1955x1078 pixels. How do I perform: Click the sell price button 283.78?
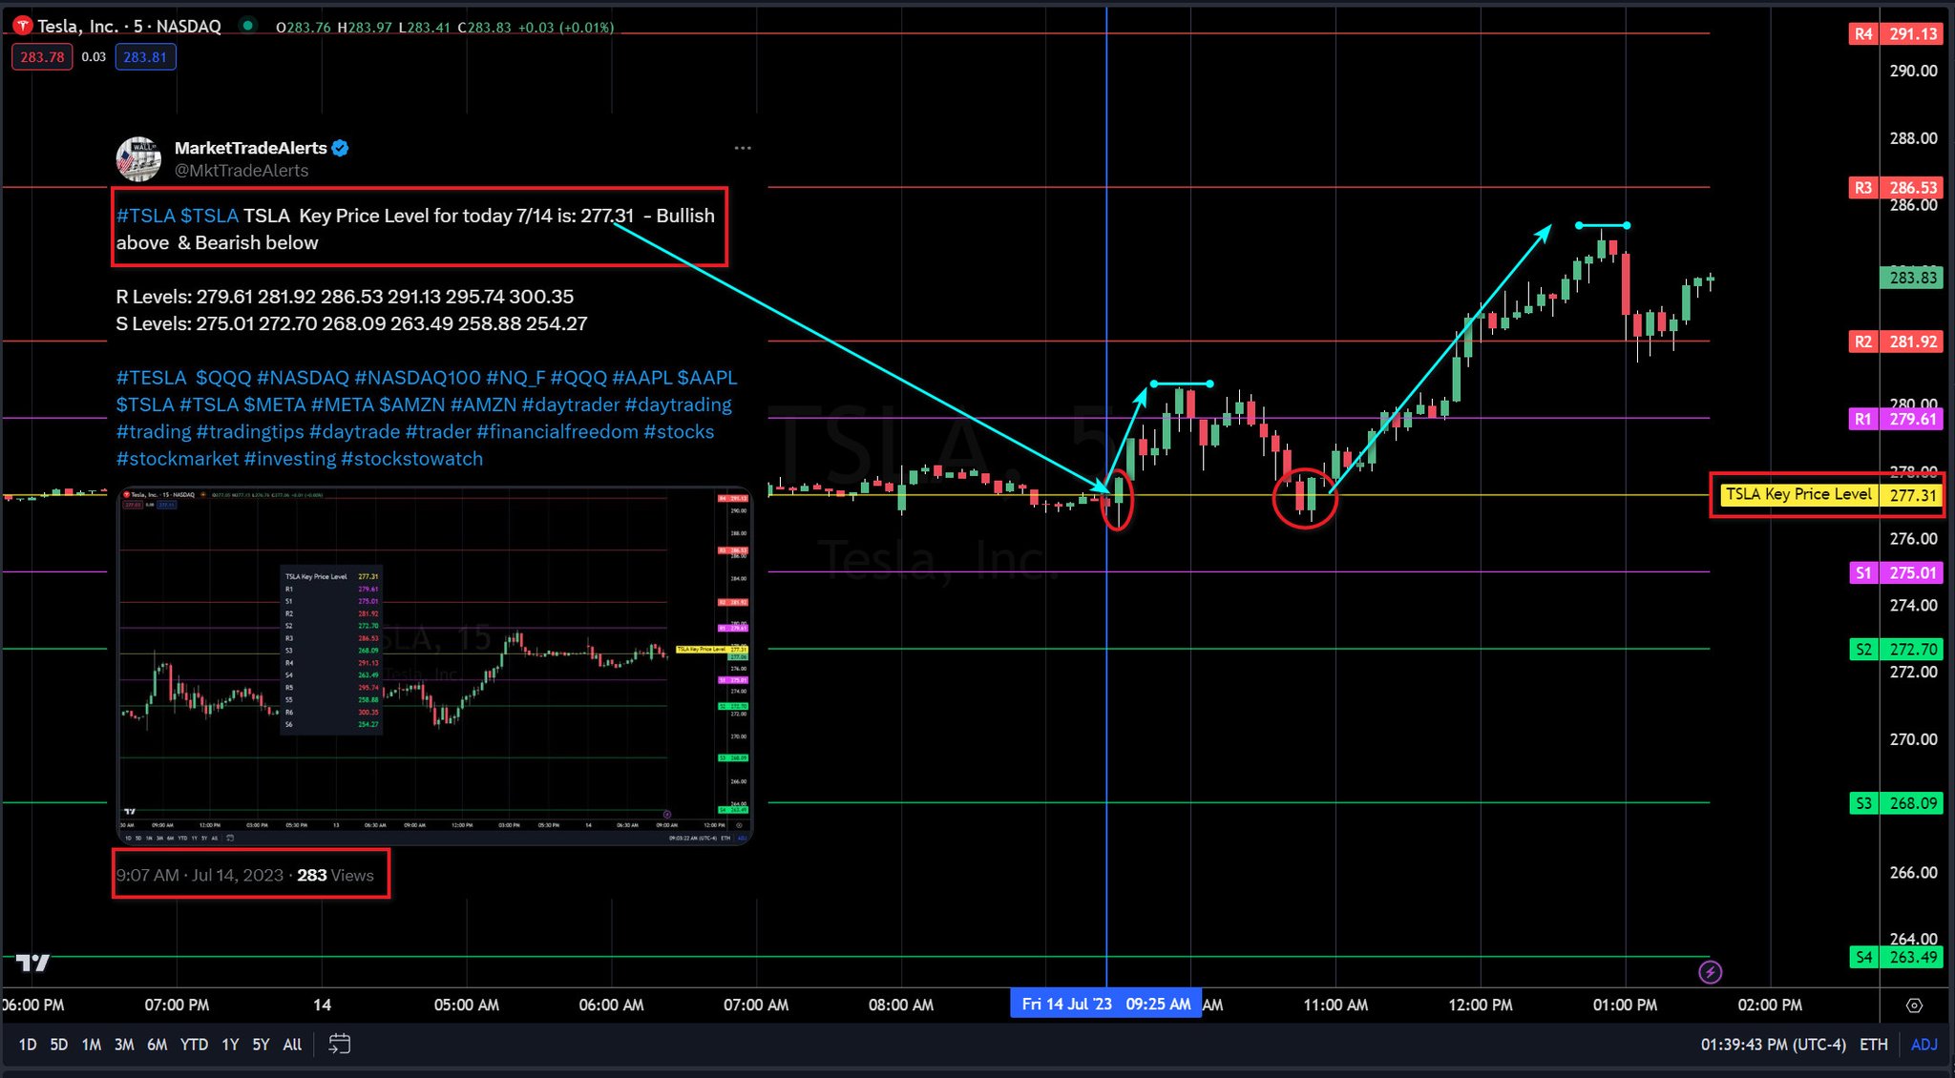(41, 56)
